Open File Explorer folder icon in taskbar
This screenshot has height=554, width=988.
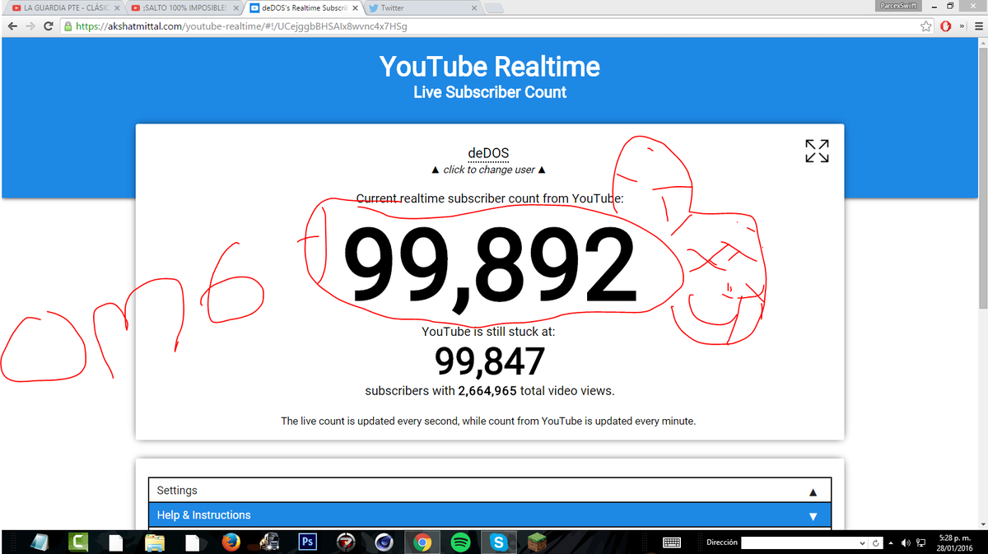pyautogui.click(x=156, y=542)
